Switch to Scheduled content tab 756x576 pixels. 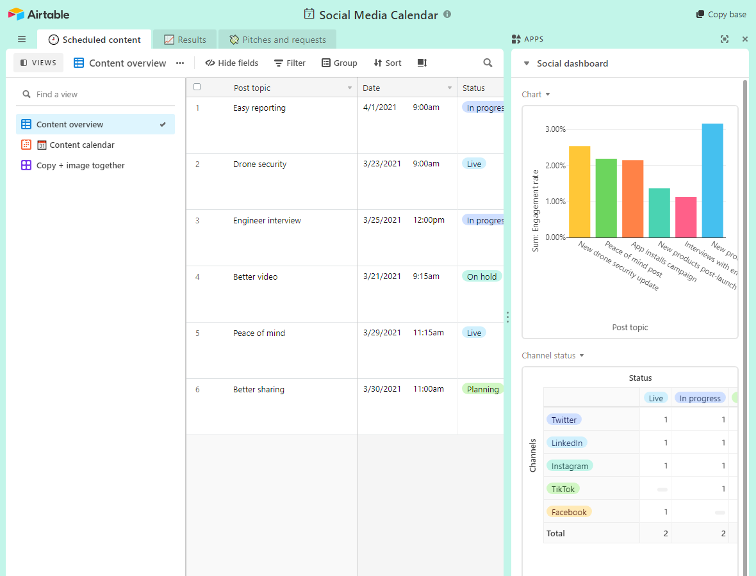coord(95,40)
